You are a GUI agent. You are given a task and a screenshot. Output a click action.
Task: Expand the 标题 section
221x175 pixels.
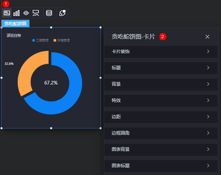point(161,68)
